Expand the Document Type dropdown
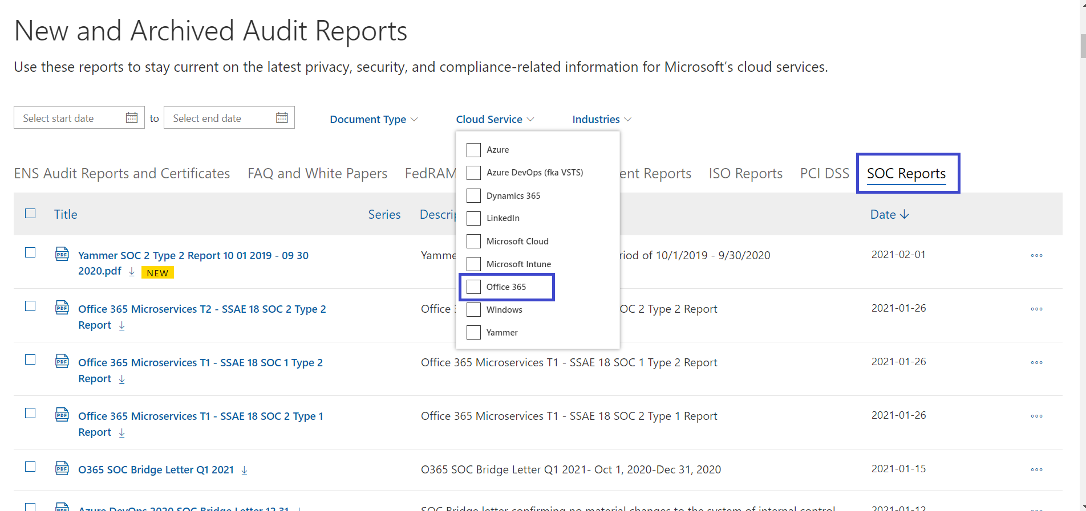This screenshot has height=511, width=1086. 374,119
